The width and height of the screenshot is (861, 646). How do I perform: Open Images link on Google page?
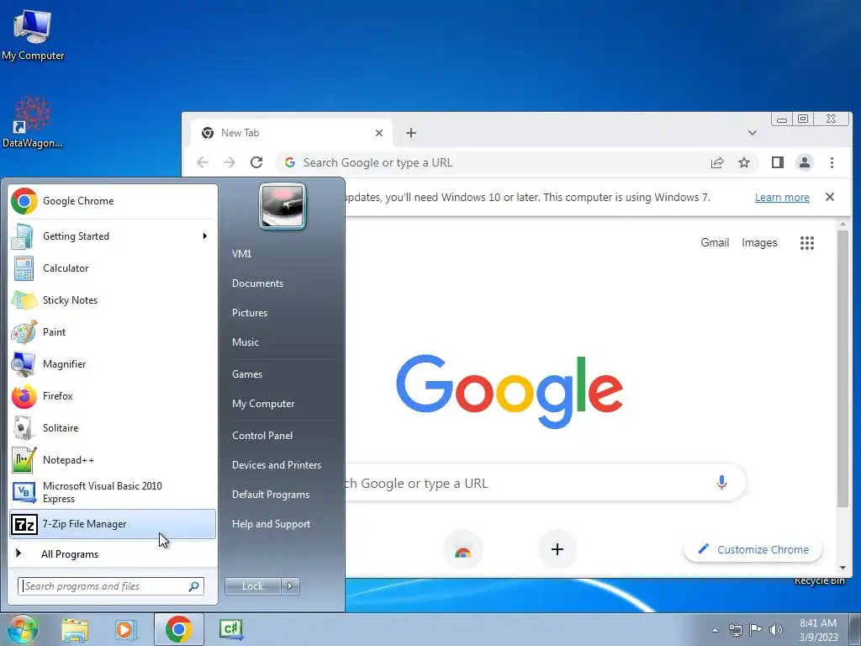coord(759,243)
